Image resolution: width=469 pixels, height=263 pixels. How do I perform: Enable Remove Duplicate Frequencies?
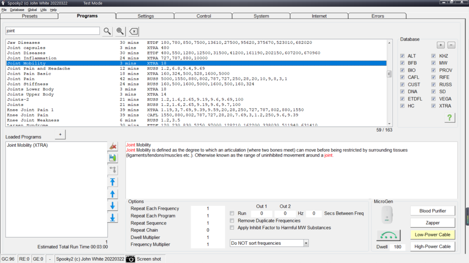[x=232, y=221]
